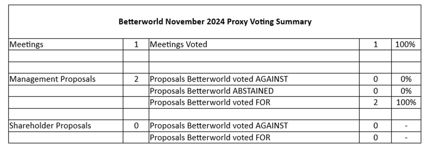This screenshot has width=428, height=148.
Task: Click the voted FOR 100% percentage cell
Action: coord(406,103)
